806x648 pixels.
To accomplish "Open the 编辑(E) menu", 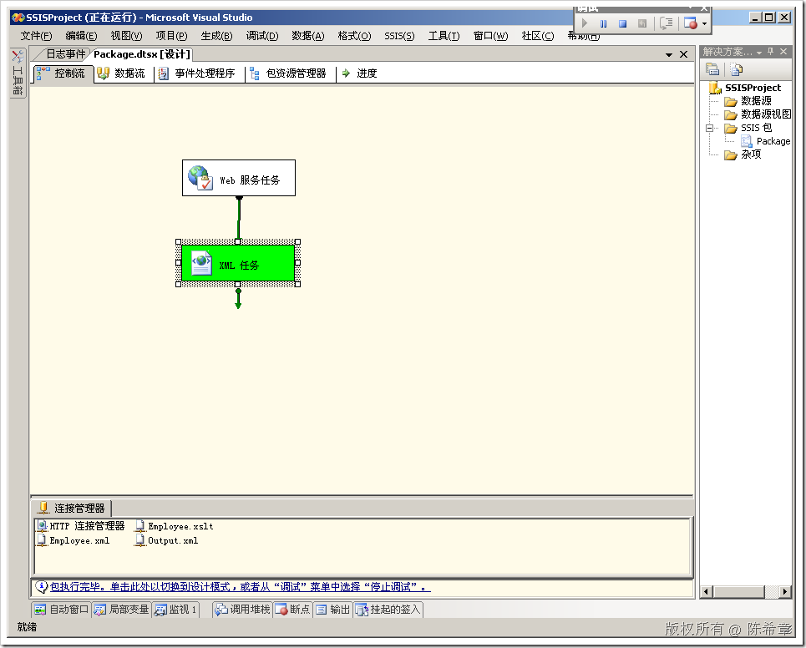I will [x=81, y=36].
